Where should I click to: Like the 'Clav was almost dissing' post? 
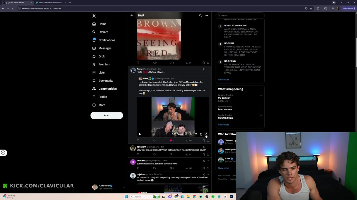coord(171,154)
